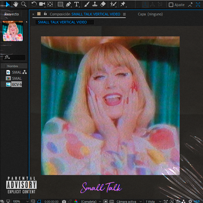
Task: Select the Clone Stamp tool
Action: [x=94, y=4]
